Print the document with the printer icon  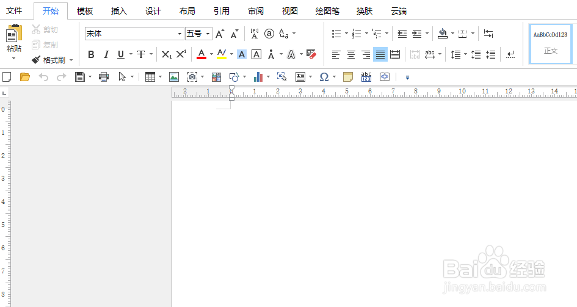coord(104,77)
